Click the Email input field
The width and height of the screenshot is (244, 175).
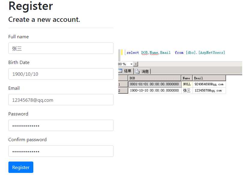pyautogui.click(x=61, y=100)
